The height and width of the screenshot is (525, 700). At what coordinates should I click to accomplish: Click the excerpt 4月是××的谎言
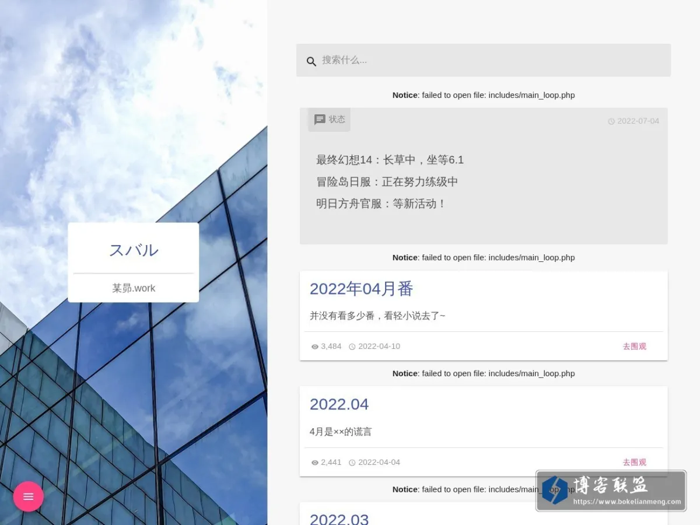(341, 432)
